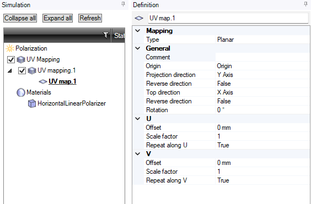Toggle Reverse direction under Top direction
This screenshot has height=204, width=311.
tap(262, 101)
